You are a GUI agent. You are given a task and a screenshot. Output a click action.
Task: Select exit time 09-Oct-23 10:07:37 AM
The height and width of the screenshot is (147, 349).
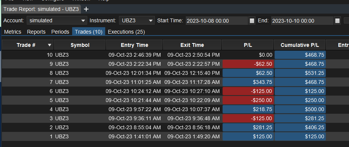[x=192, y=109]
